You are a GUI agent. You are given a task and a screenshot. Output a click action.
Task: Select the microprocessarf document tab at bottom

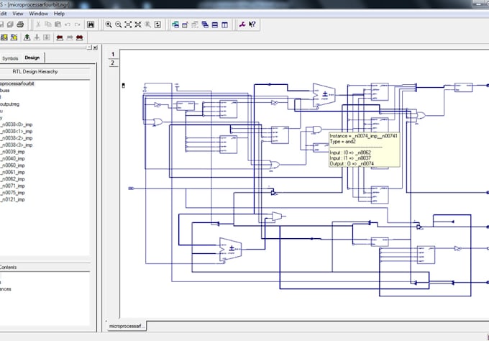pyautogui.click(x=127, y=326)
